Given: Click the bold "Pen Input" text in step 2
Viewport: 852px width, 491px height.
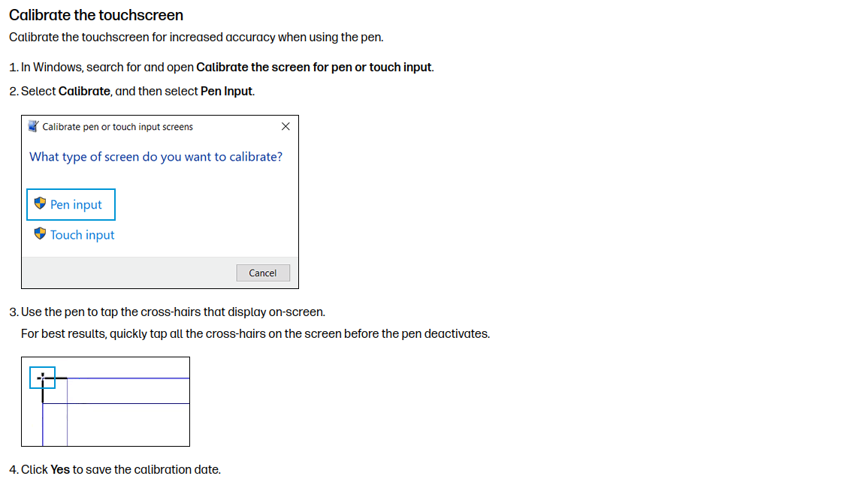Looking at the screenshot, I should coord(226,92).
